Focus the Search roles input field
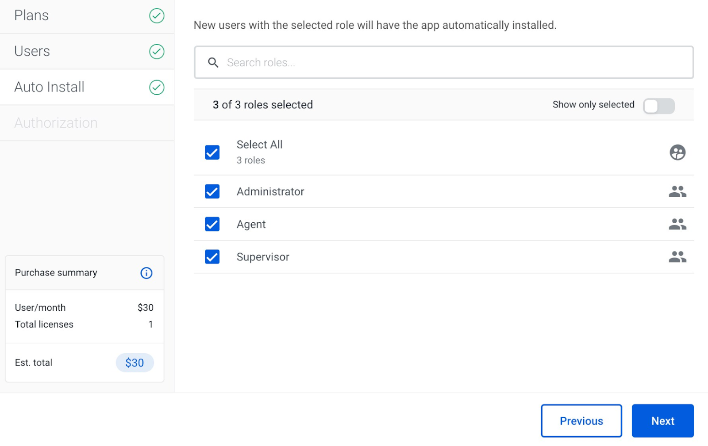 pos(444,63)
